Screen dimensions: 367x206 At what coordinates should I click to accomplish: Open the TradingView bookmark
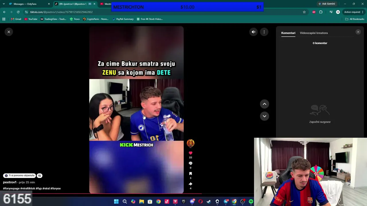53,19
